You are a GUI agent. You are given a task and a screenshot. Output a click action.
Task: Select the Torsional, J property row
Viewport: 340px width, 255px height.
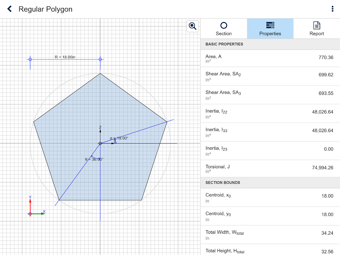270,169
